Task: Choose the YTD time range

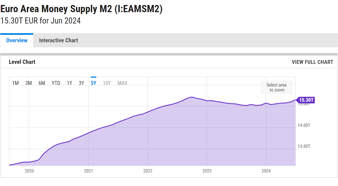Action: click(56, 83)
